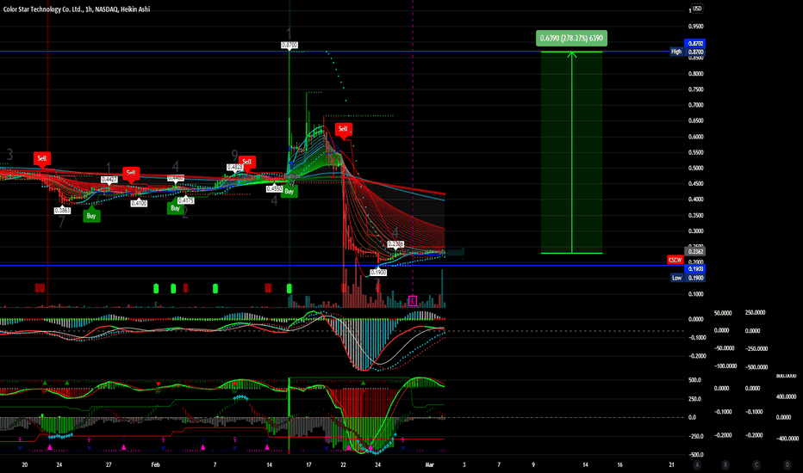The width and height of the screenshot is (803, 473).
Task: Click the scale C button
Action: pos(756,464)
